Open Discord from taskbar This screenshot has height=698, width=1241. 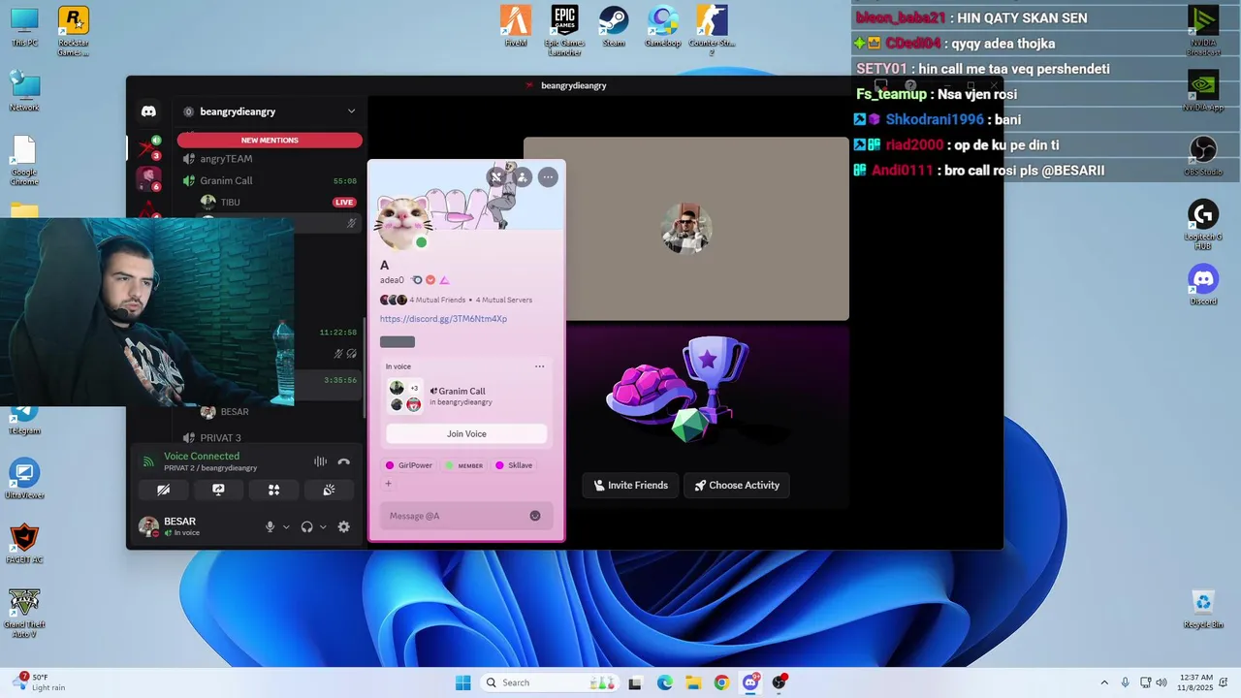[750, 682]
